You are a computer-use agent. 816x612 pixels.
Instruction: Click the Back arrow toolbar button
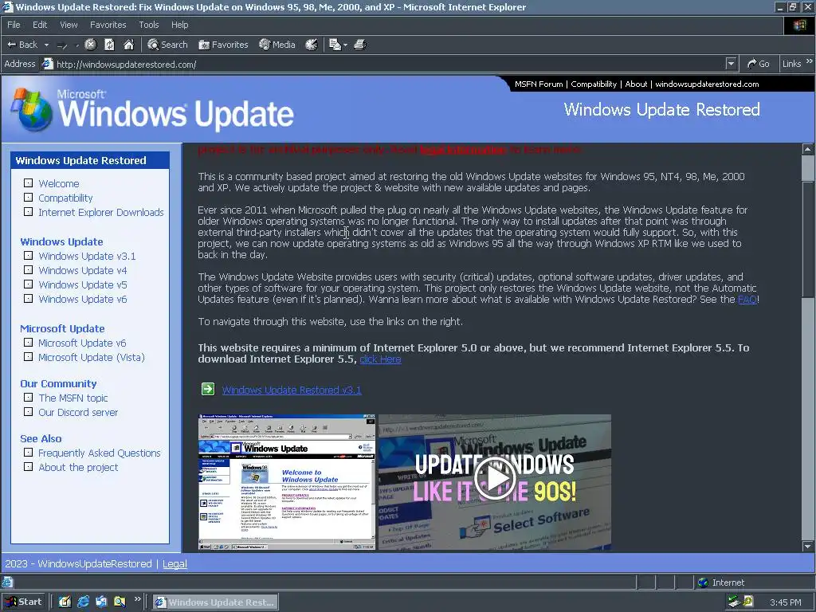pyautogui.click(x=22, y=45)
